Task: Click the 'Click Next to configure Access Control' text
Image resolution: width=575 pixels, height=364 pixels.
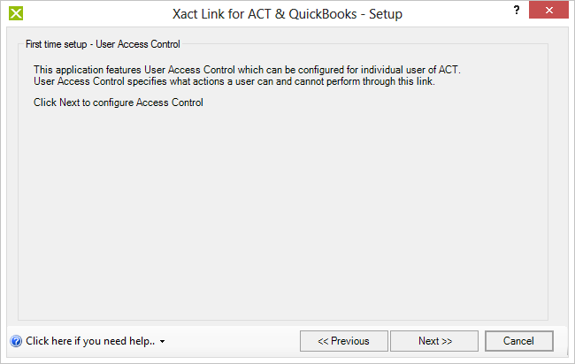Action: coord(118,102)
